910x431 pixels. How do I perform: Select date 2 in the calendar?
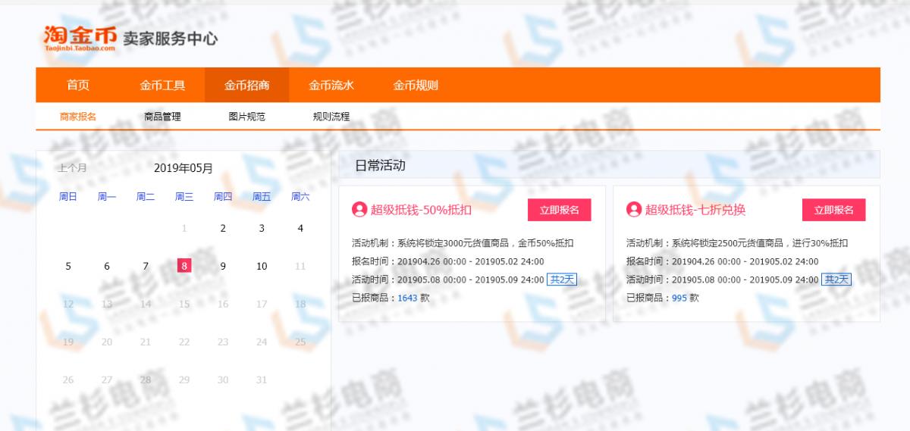(223, 228)
